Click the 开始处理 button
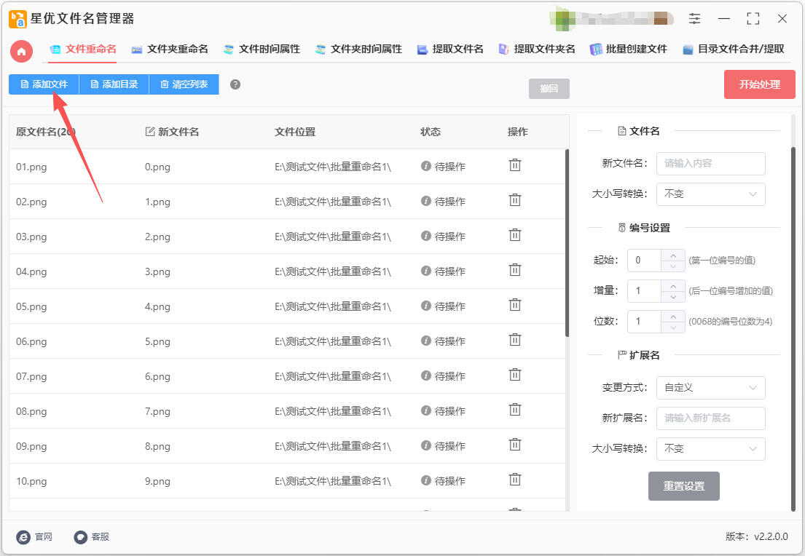The width and height of the screenshot is (805, 556). point(759,84)
